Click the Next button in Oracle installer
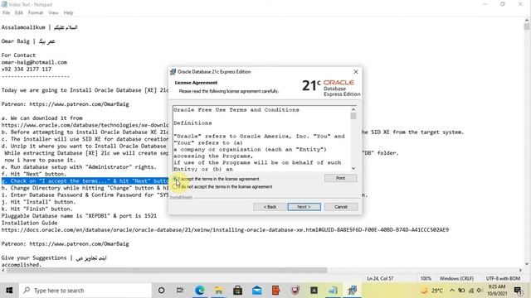This screenshot has width=531, height=298. pos(304,207)
